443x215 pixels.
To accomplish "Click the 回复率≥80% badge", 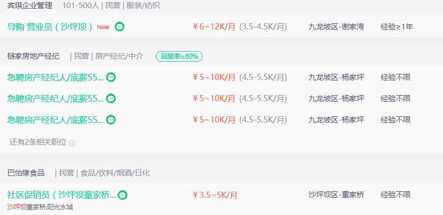I will coord(179,56).
